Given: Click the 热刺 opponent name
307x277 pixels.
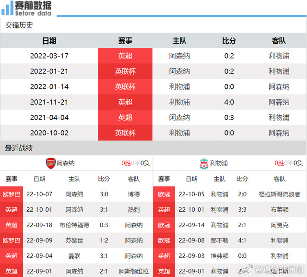Looking at the screenshot, I should coord(134,210).
